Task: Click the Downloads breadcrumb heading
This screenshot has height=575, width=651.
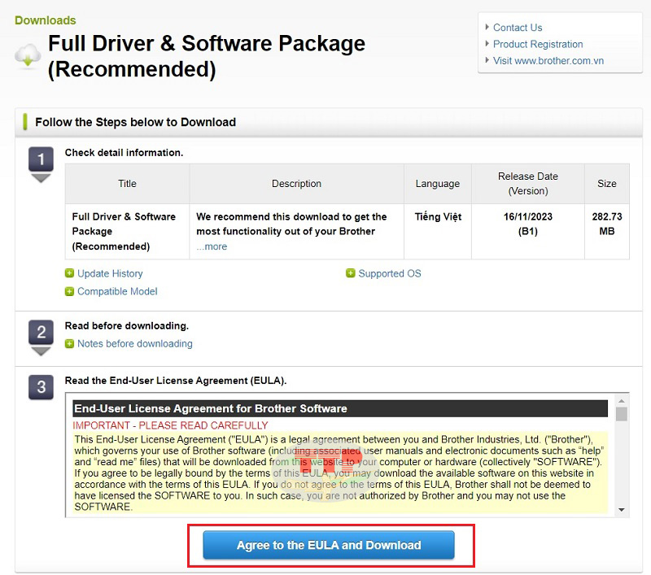Action: tap(46, 20)
